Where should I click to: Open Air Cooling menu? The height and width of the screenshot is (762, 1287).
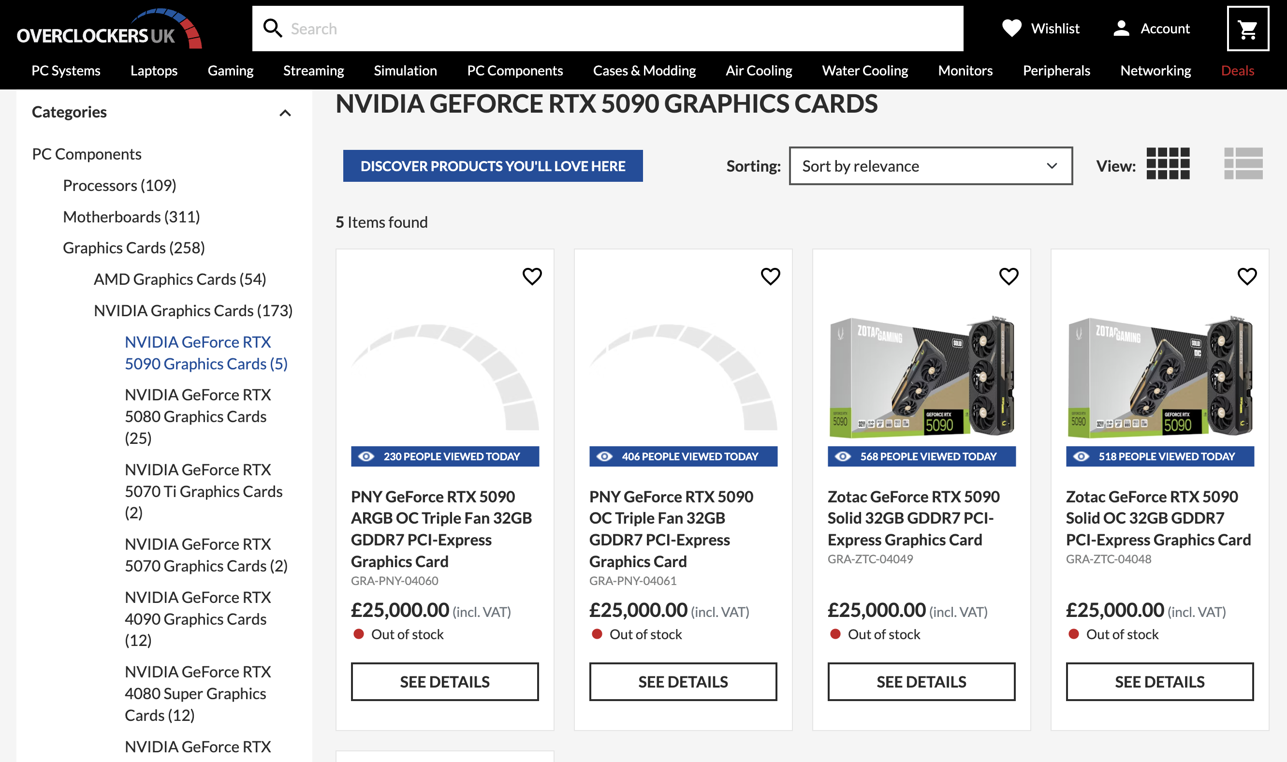(x=759, y=70)
